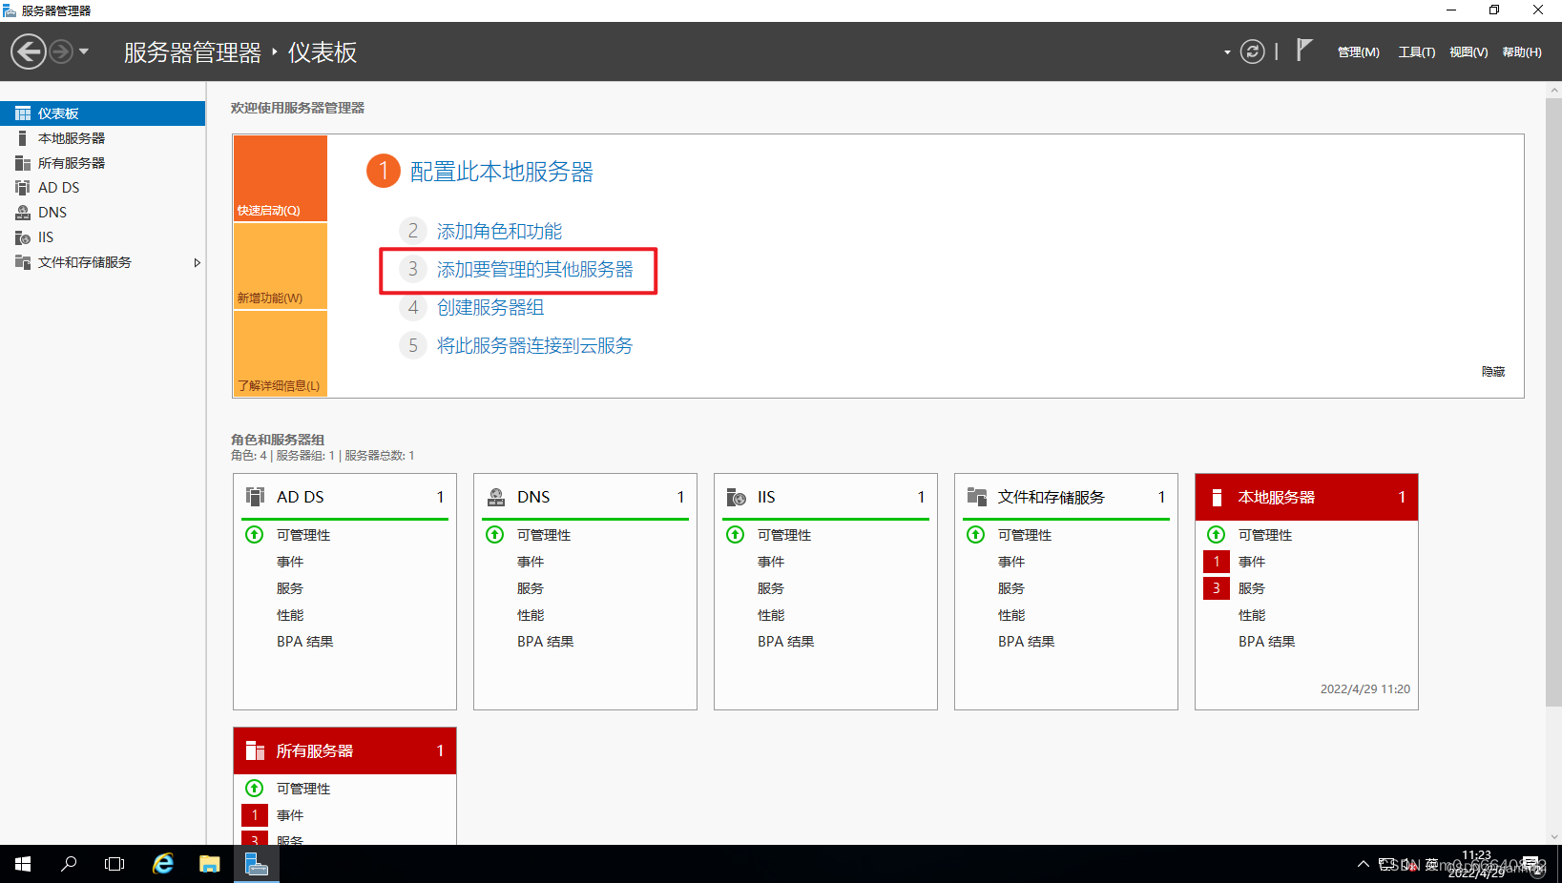Click red 3 services badge in 本地服务器 tile
Image resolution: width=1562 pixels, height=883 pixels.
click(x=1217, y=588)
